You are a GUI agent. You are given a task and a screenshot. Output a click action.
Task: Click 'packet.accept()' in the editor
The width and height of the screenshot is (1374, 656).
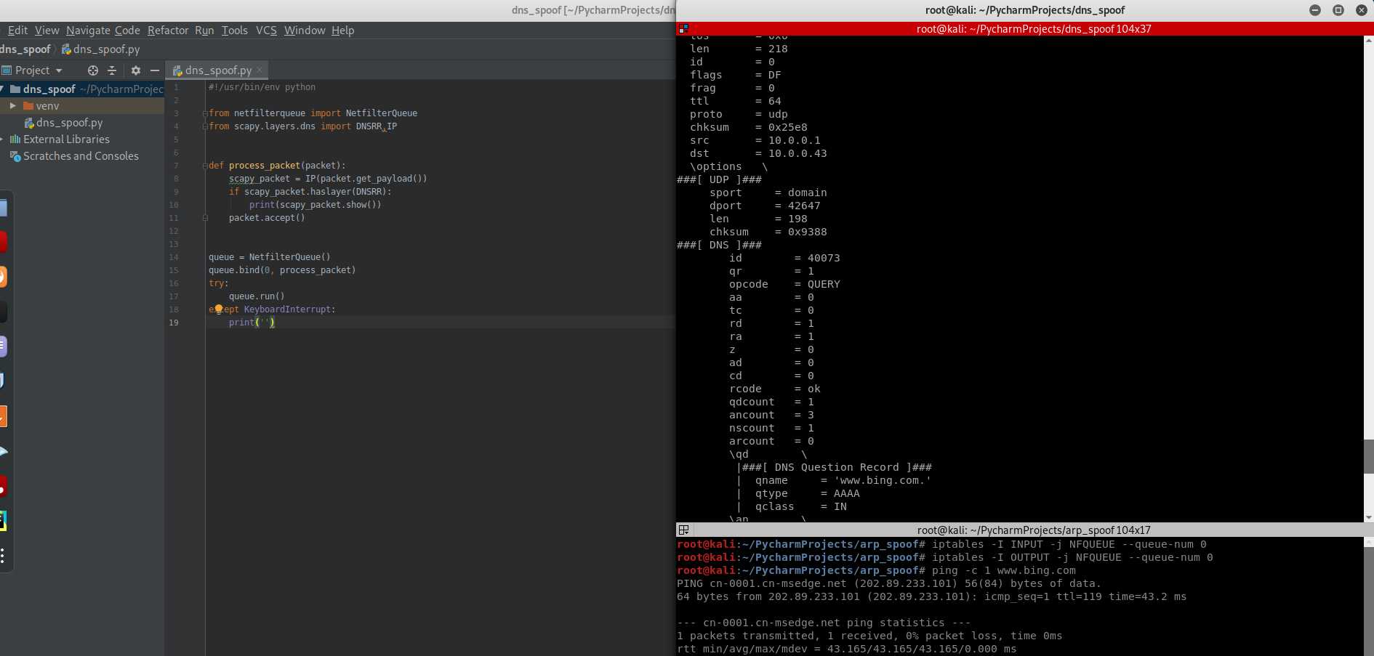tap(267, 218)
